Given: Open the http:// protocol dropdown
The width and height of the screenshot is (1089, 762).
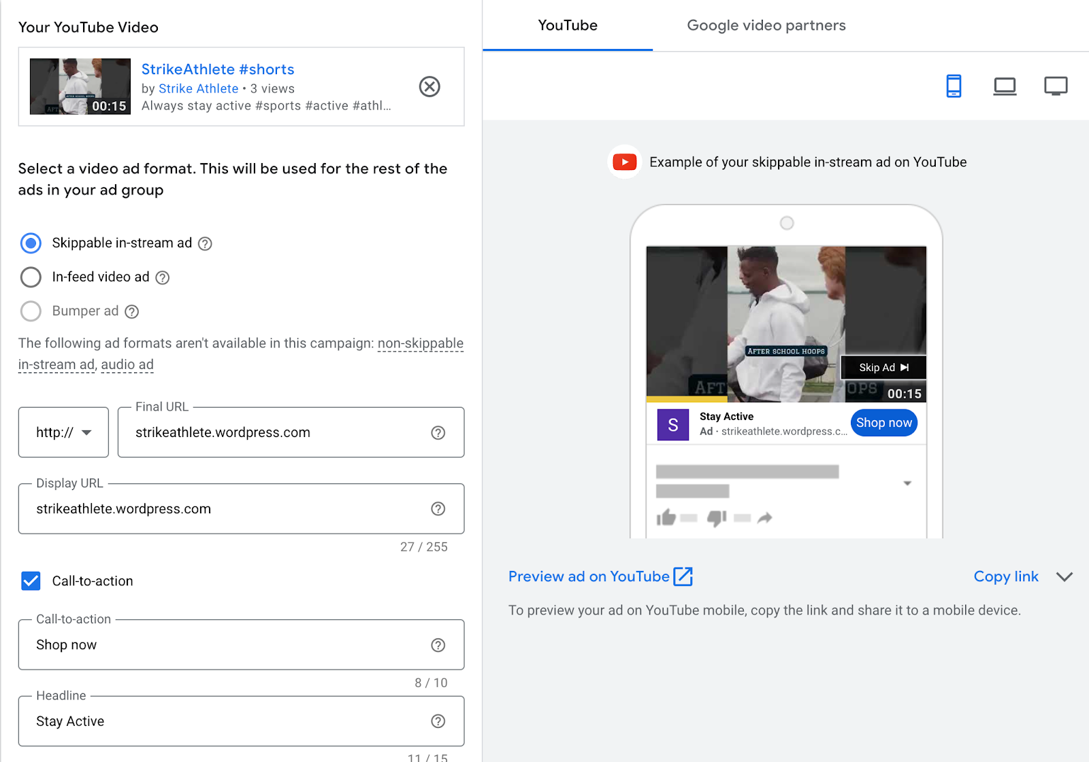Looking at the screenshot, I should [63, 432].
